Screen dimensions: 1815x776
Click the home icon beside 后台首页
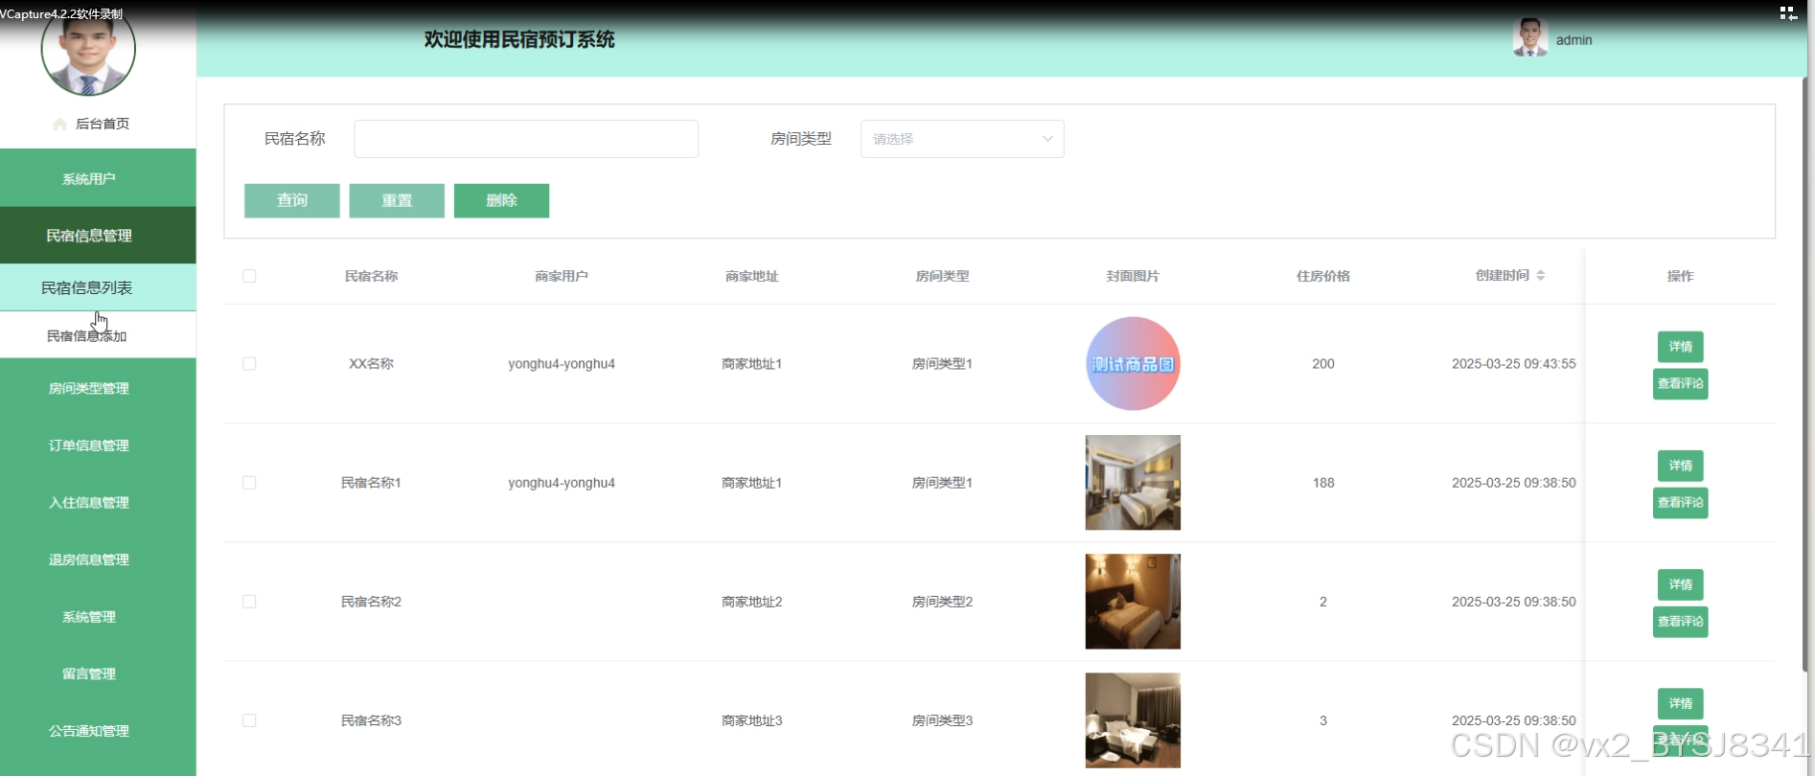(59, 124)
